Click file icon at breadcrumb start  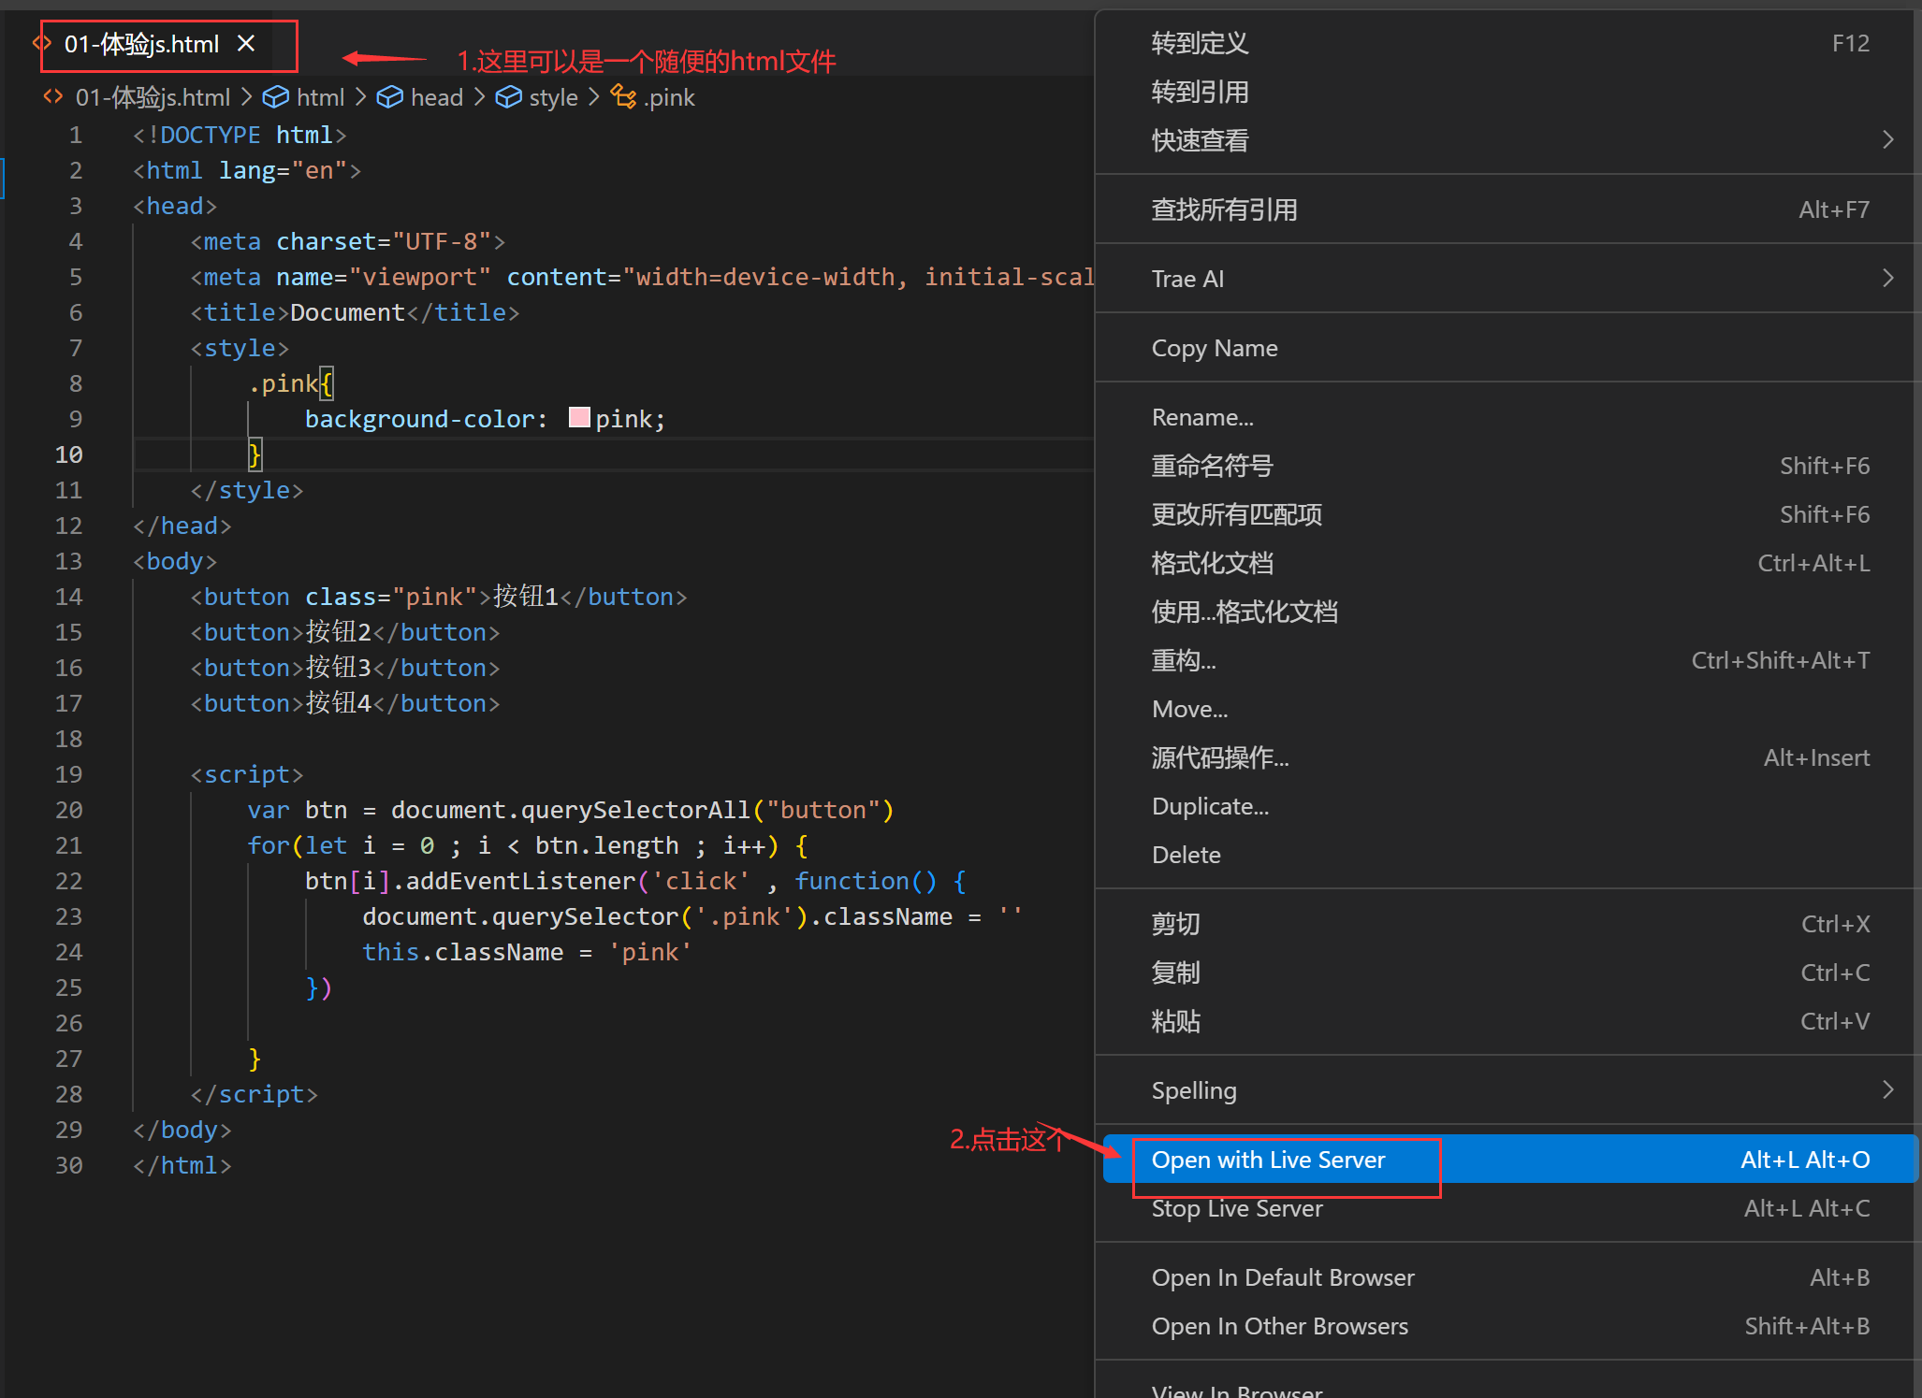click(53, 97)
